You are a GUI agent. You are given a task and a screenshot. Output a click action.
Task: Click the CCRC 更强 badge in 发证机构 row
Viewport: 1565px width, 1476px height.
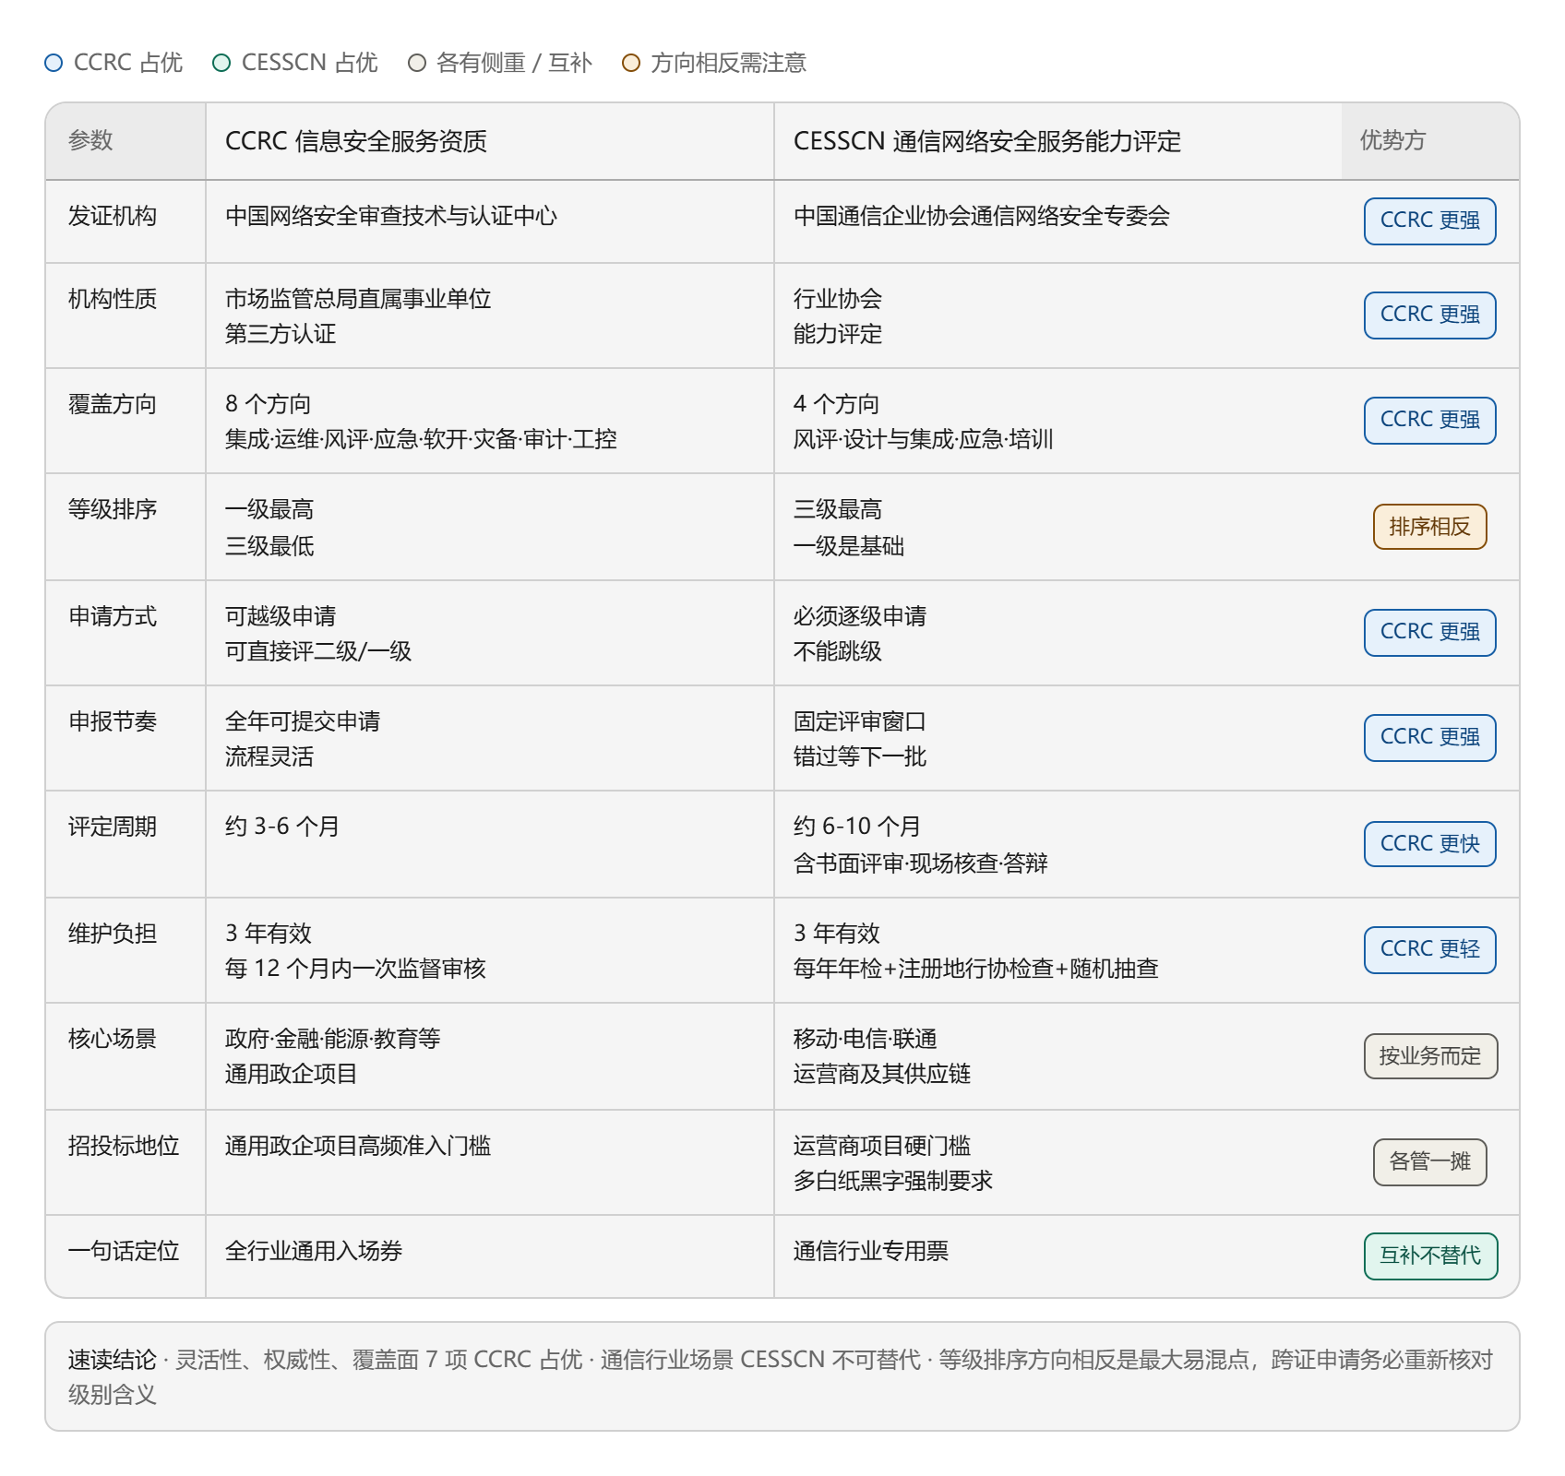[x=1429, y=221]
